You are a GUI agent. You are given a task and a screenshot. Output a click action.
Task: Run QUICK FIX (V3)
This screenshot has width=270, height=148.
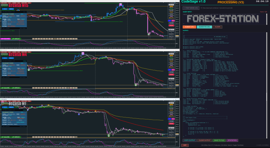204,27
